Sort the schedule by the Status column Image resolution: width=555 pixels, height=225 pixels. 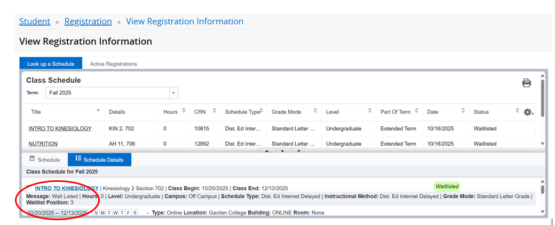pos(517,111)
